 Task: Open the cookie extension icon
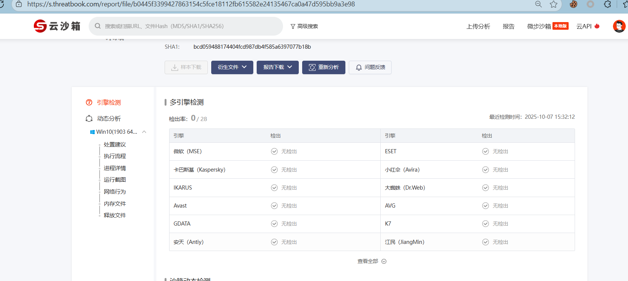574,4
